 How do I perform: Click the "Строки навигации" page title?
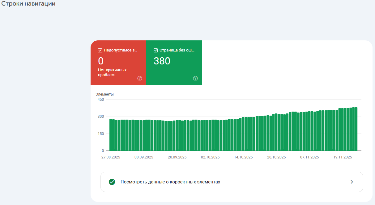coord(28,4)
